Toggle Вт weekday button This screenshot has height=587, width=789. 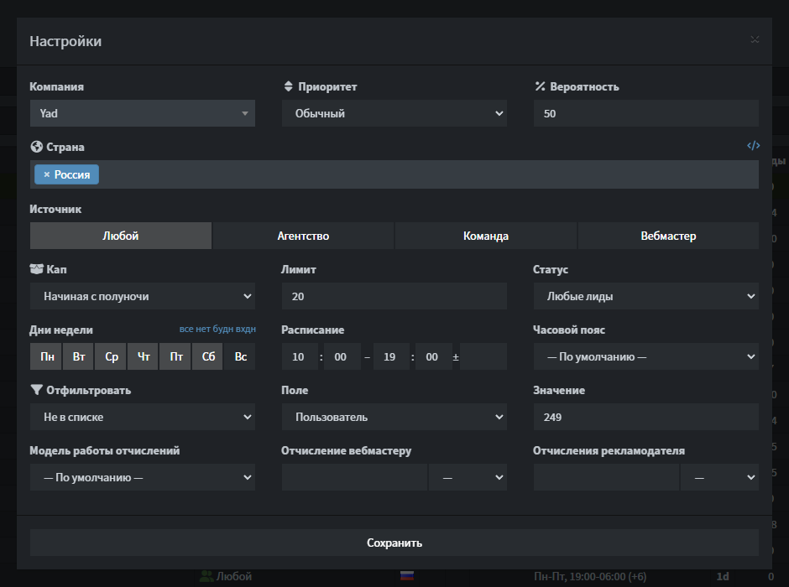pos(79,356)
